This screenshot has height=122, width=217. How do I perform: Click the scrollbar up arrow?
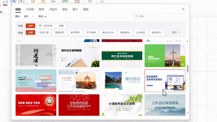point(188,41)
